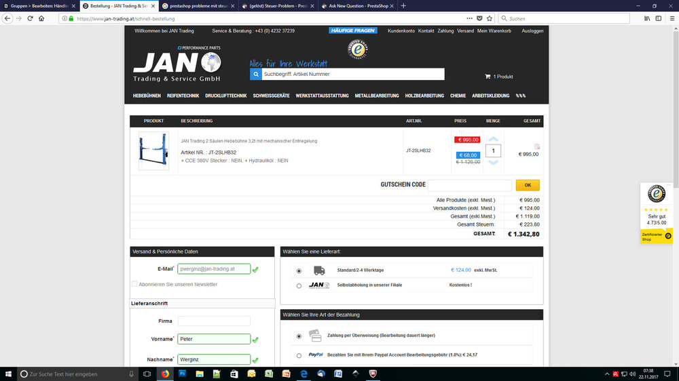
Task: Open the Versand link
Action: point(466,31)
